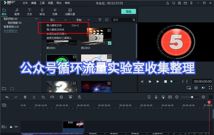Click the add new folder icon
The width and height of the screenshot is (214, 135).
(x=4, y=89)
